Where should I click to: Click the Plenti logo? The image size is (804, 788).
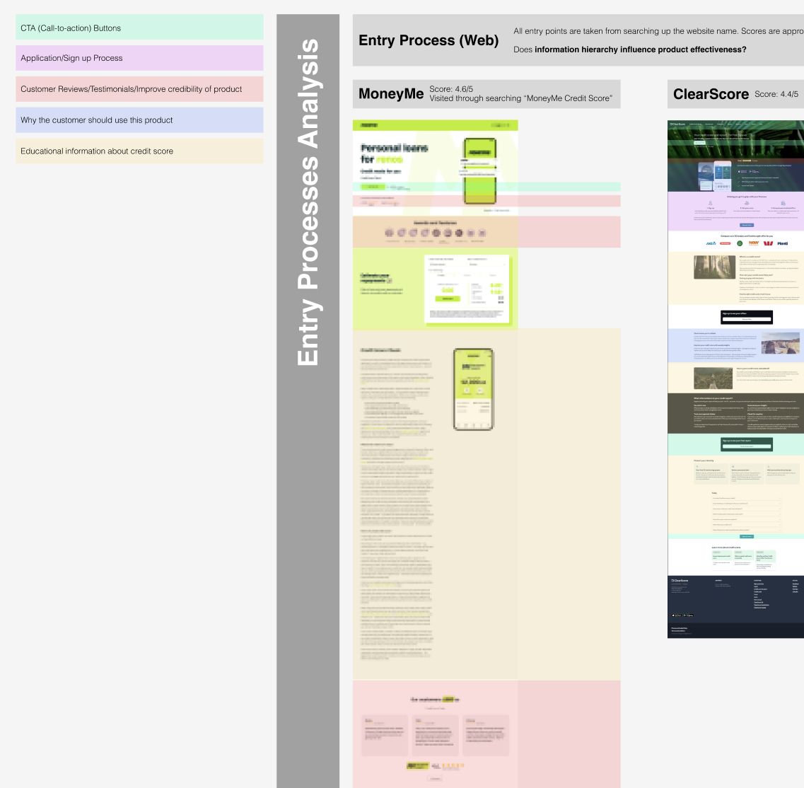[783, 243]
